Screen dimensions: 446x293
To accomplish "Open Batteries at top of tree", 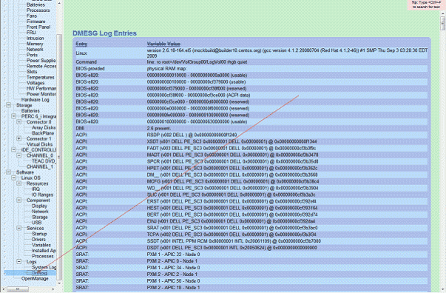I will (36, 4).
